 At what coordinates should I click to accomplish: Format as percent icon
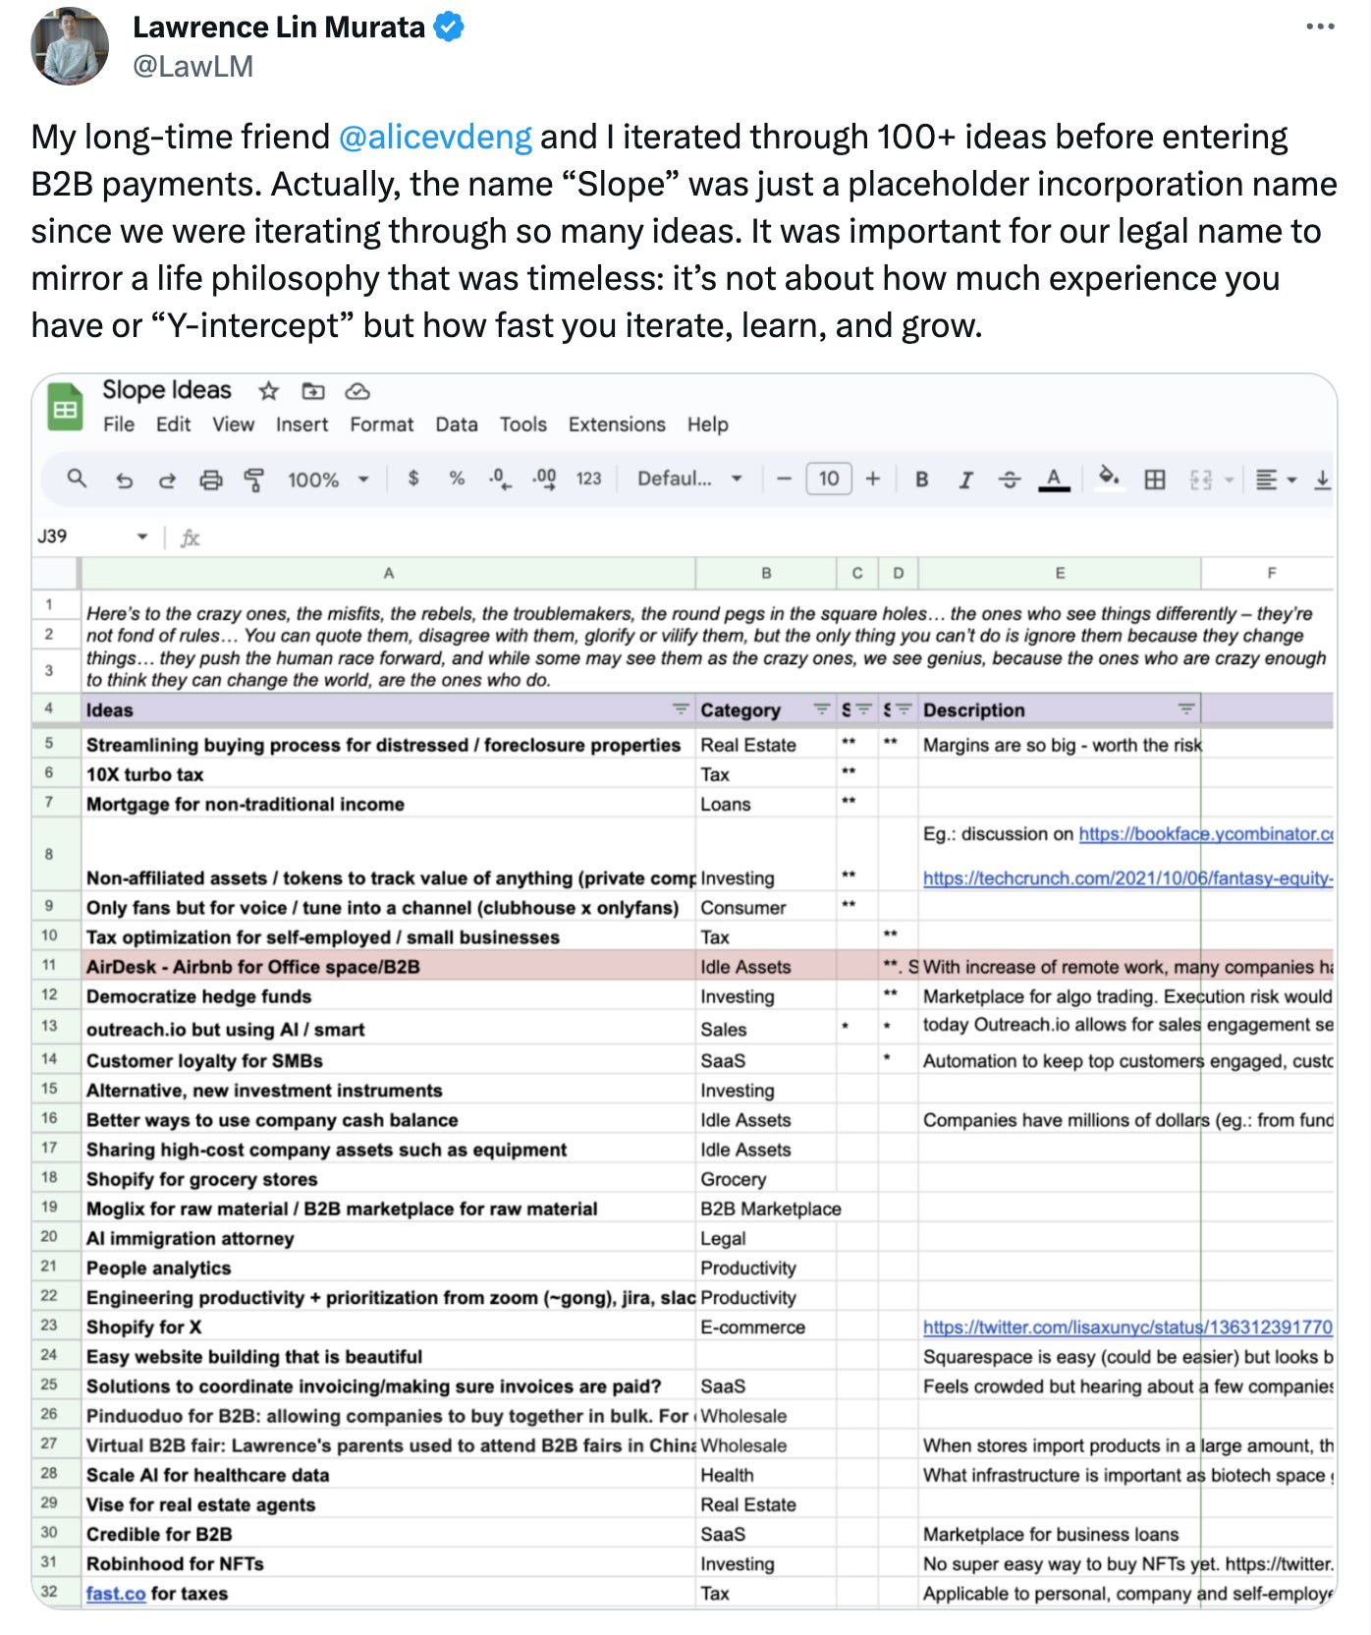point(457,479)
